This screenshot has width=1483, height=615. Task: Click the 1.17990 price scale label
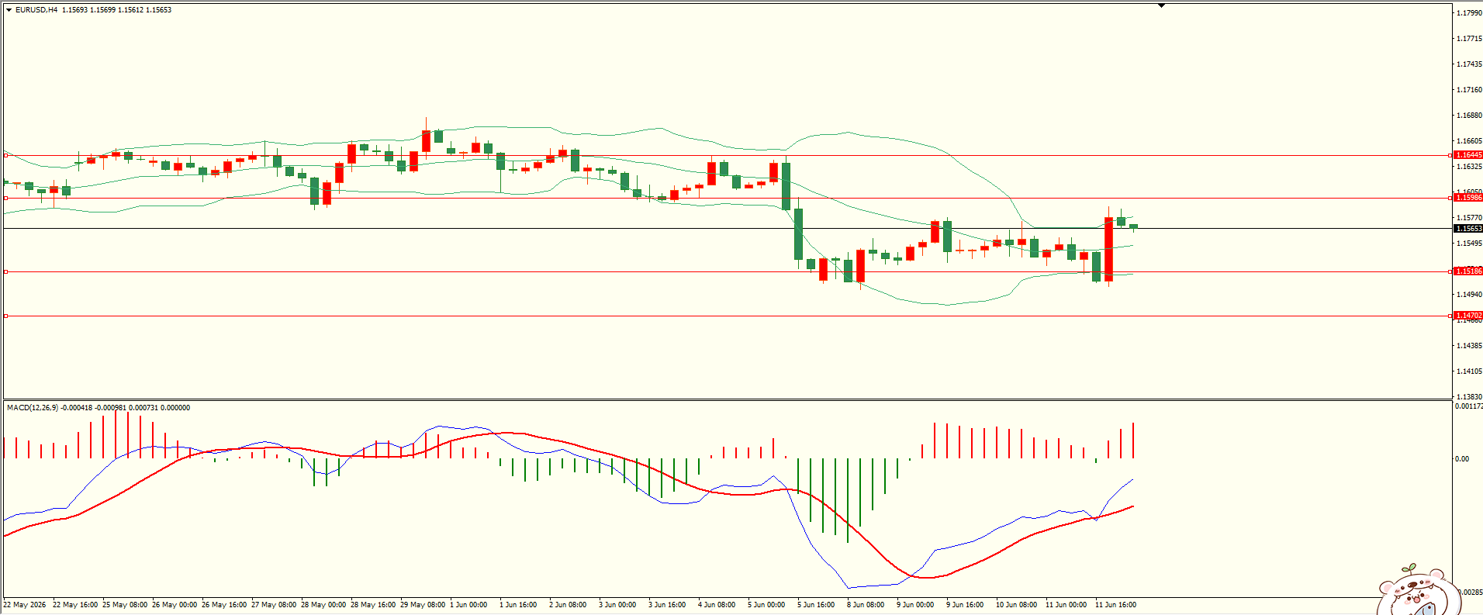tap(1469, 13)
